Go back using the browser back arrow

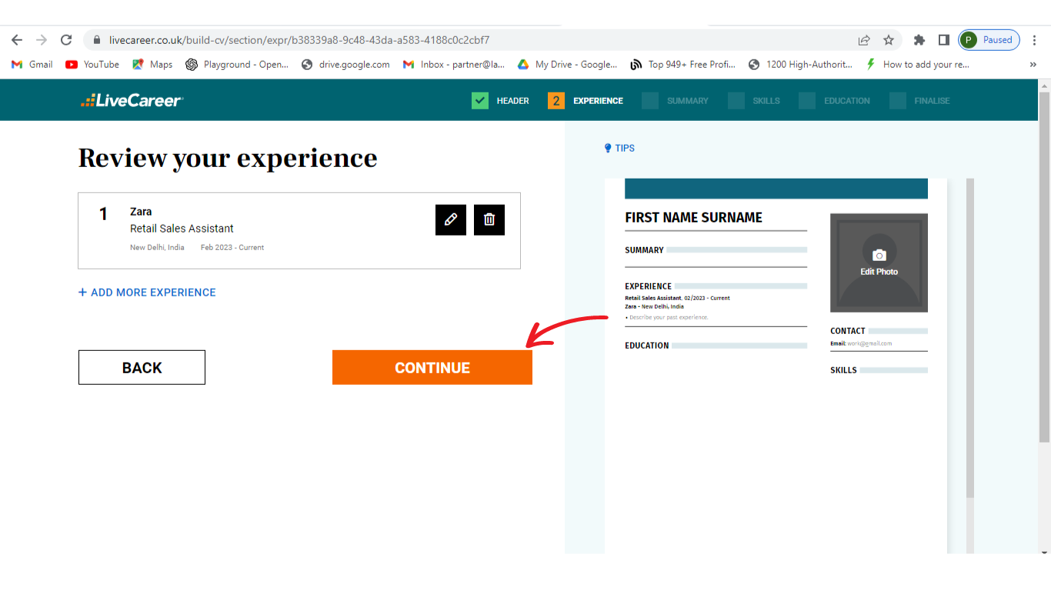17,40
